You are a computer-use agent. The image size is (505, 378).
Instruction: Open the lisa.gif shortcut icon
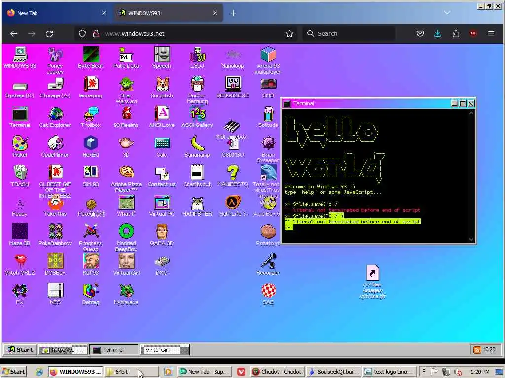373,282
